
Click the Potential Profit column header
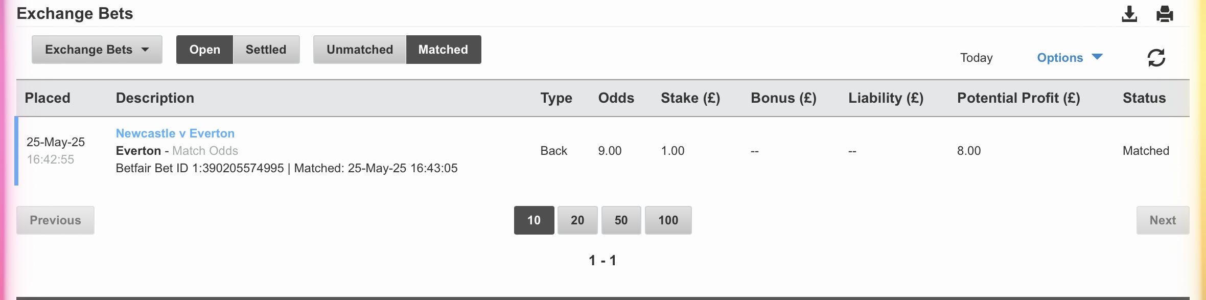(1018, 98)
